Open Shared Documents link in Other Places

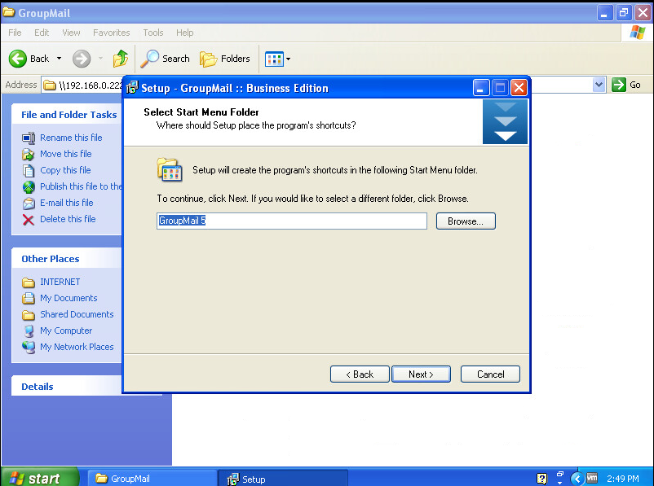point(77,314)
